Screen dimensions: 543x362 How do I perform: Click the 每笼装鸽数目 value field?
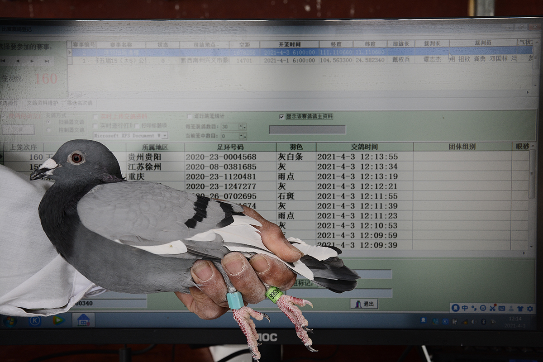click(230, 127)
